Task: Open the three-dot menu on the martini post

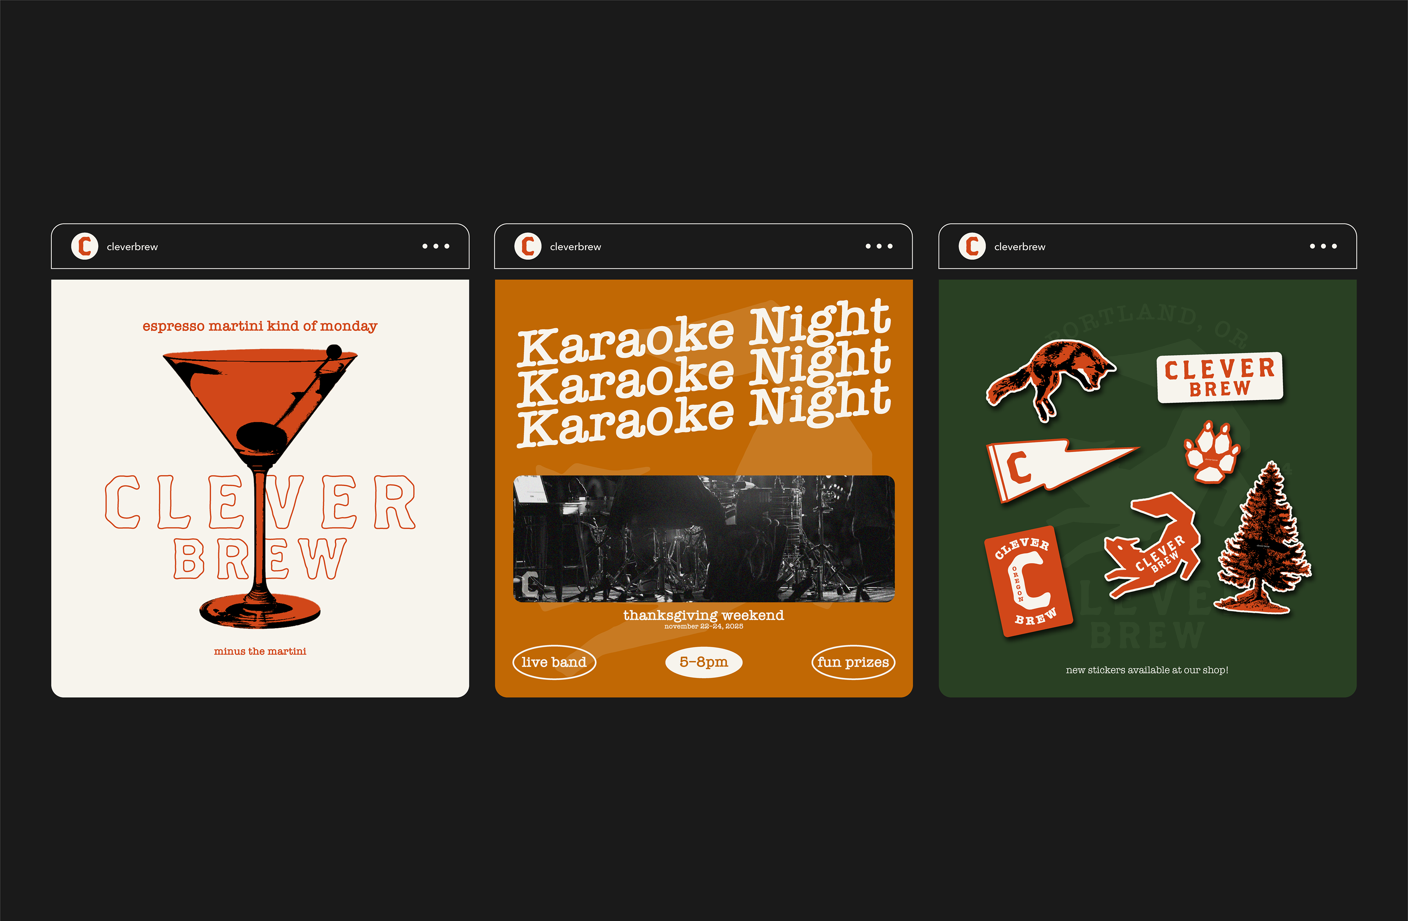Action: (436, 246)
